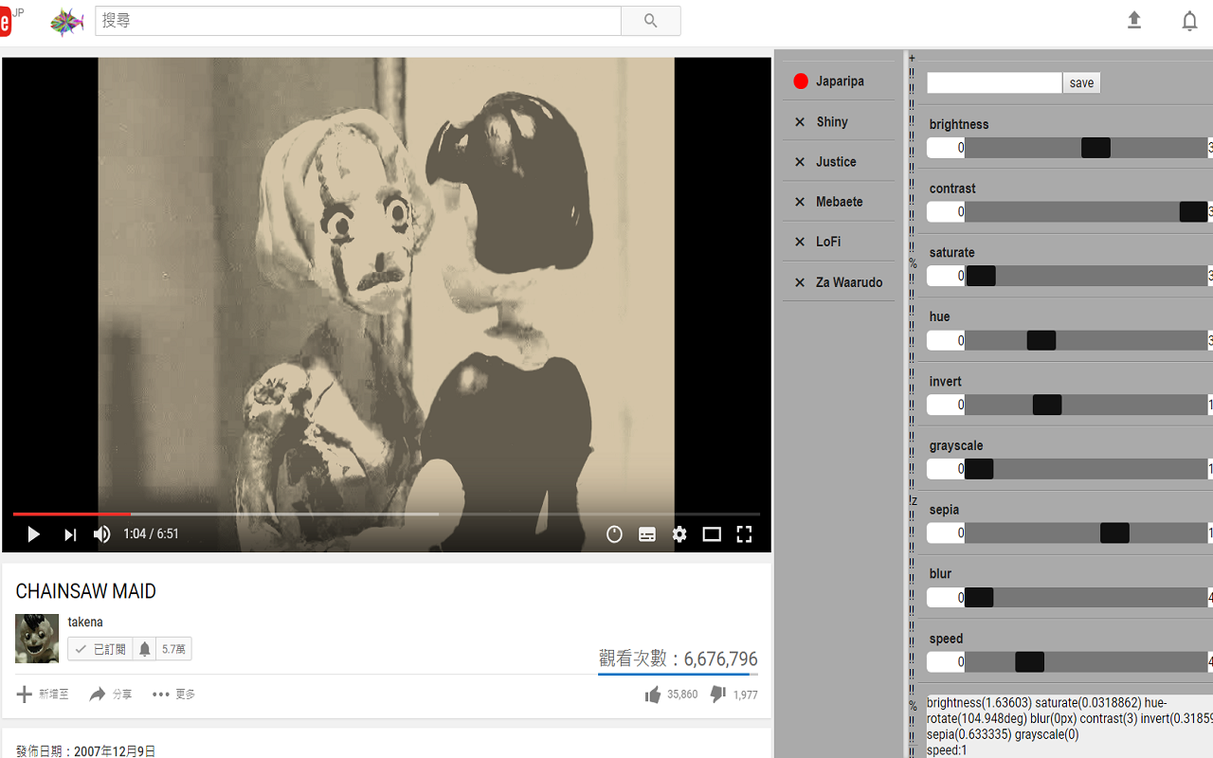1213x758 pixels.
Task: Click the sepia minimum value box
Action: pyautogui.click(x=946, y=532)
